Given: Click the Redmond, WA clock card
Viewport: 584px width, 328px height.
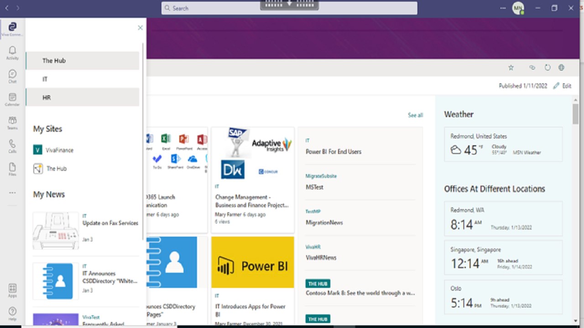Looking at the screenshot, I should (503, 219).
